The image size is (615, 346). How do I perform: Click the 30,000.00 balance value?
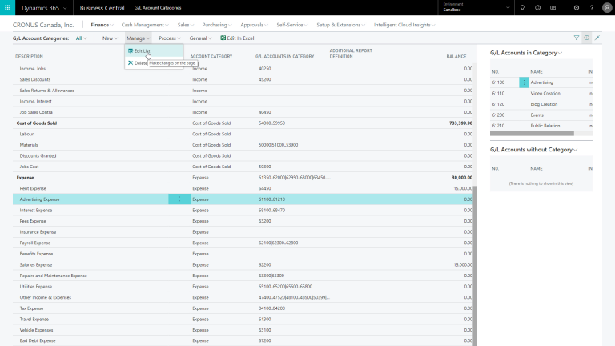[x=462, y=177]
